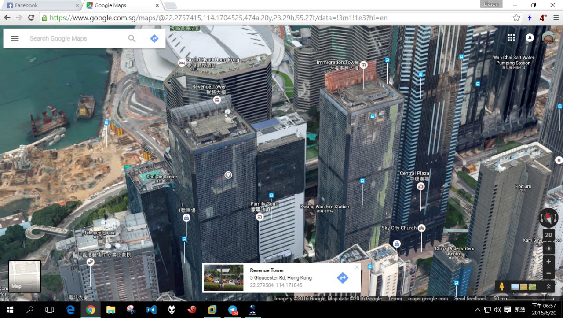Show hidden system tray icons
This screenshot has height=318, width=563.
point(478,310)
